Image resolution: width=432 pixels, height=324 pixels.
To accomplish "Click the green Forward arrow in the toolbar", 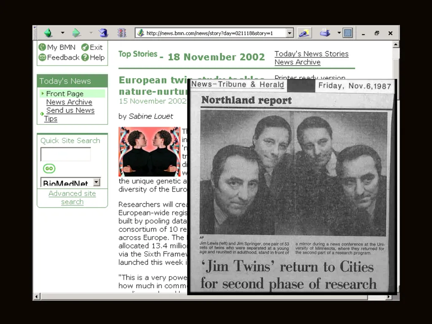I will tap(76, 33).
